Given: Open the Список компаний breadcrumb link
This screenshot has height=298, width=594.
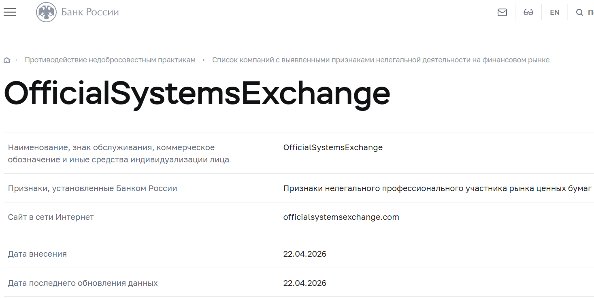Looking at the screenshot, I should 381,60.
